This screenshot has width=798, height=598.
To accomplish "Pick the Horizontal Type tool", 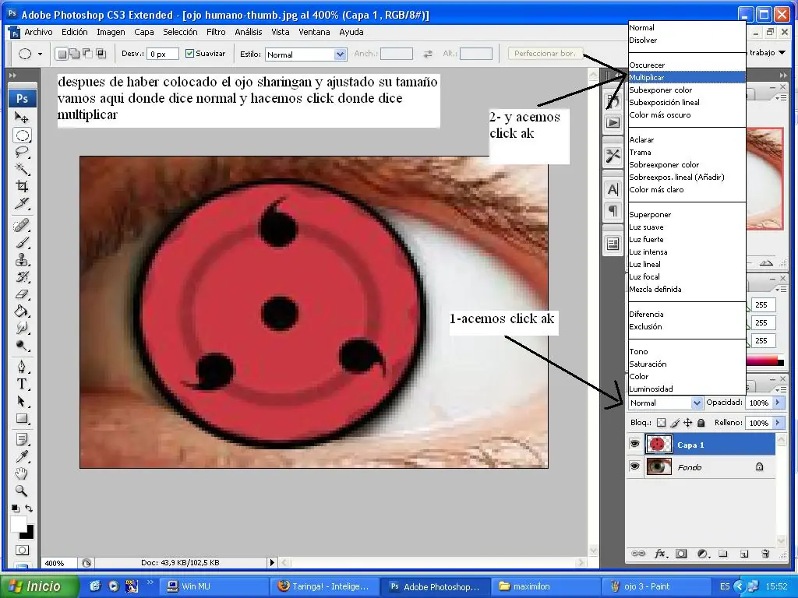I will coord(22,384).
